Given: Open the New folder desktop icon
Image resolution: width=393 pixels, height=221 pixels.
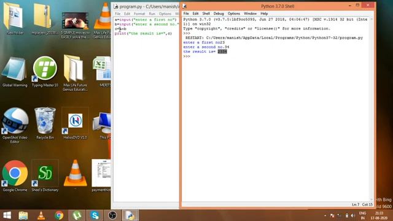Looking at the screenshot, I should (14, 18).
